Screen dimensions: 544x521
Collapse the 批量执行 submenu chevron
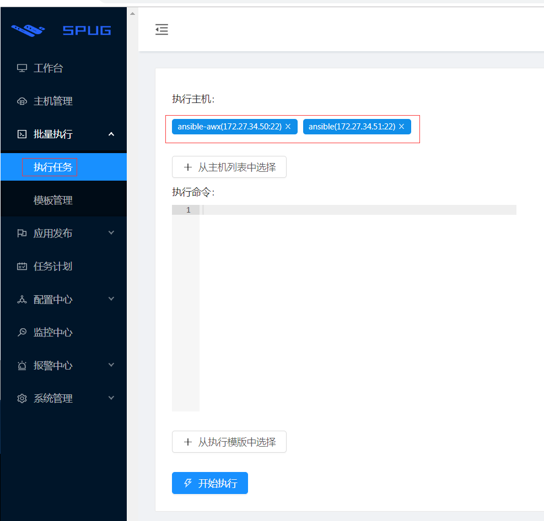pos(111,134)
